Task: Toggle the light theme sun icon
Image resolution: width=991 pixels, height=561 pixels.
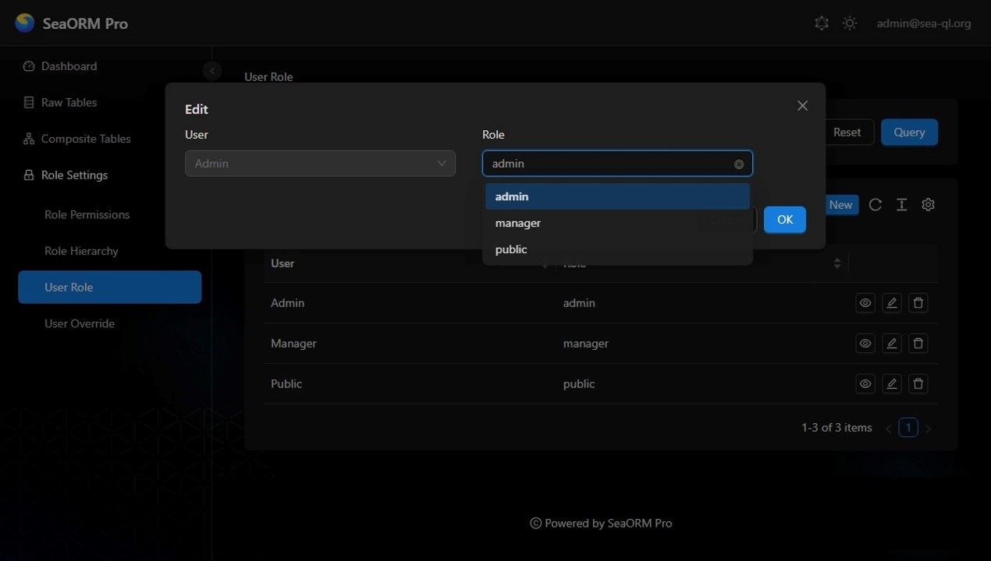Action: point(850,23)
